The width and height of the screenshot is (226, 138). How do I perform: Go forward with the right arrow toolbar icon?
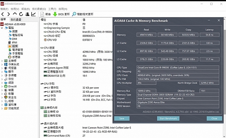pyautogui.click(x=9, y=14)
